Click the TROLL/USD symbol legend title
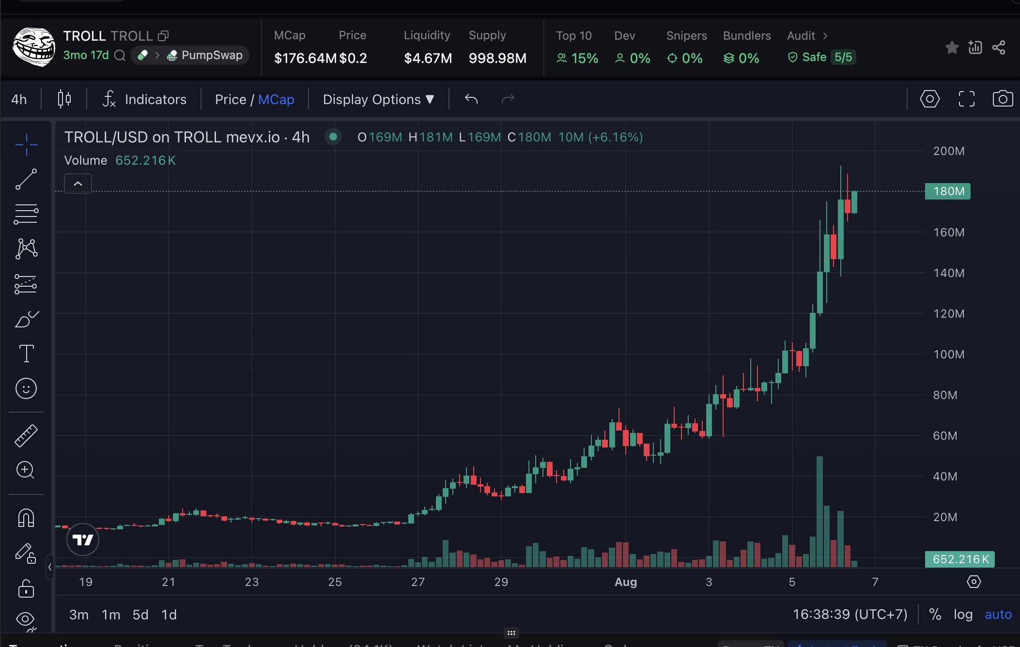 tap(187, 137)
